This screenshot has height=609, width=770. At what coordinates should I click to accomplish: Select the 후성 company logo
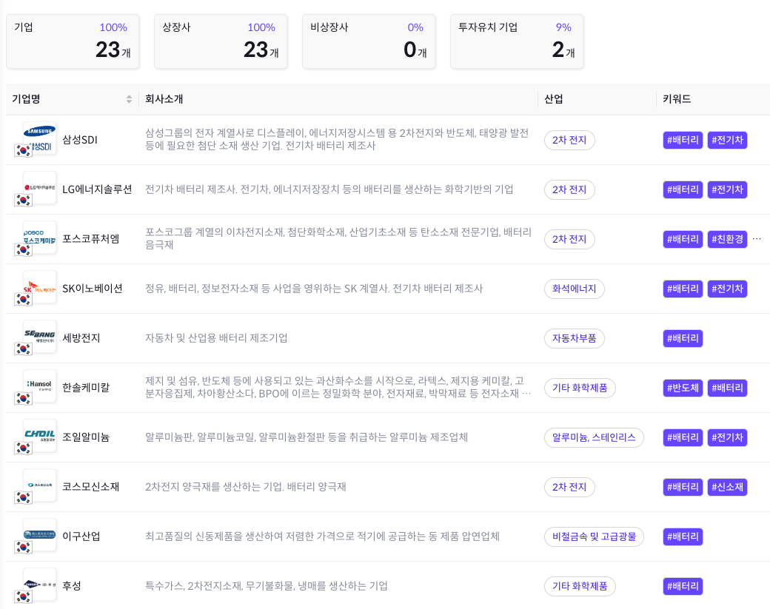(x=41, y=585)
